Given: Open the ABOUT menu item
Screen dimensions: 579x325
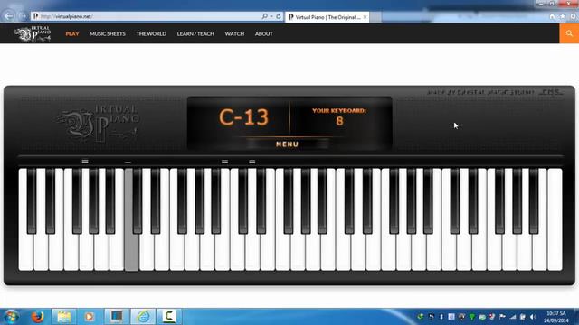Looking at the screenshot, I should pyautogui.click(x=263, y=34).
